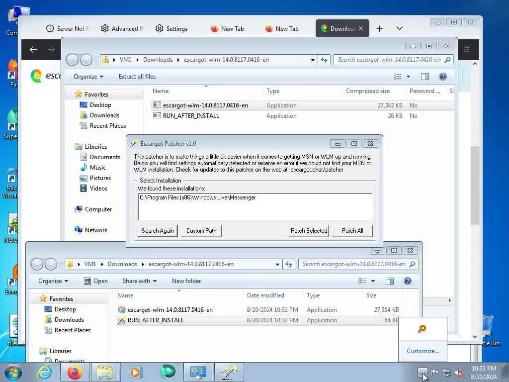Open Internet Explorer from taskbar
This screenshot has width=509, height=382.
[44, 372]
